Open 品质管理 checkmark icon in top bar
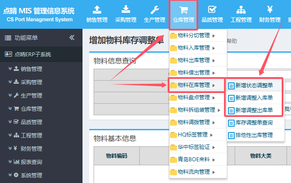Image resolution: width=291 pixels, height=183 pixels. tap(212, 10)
